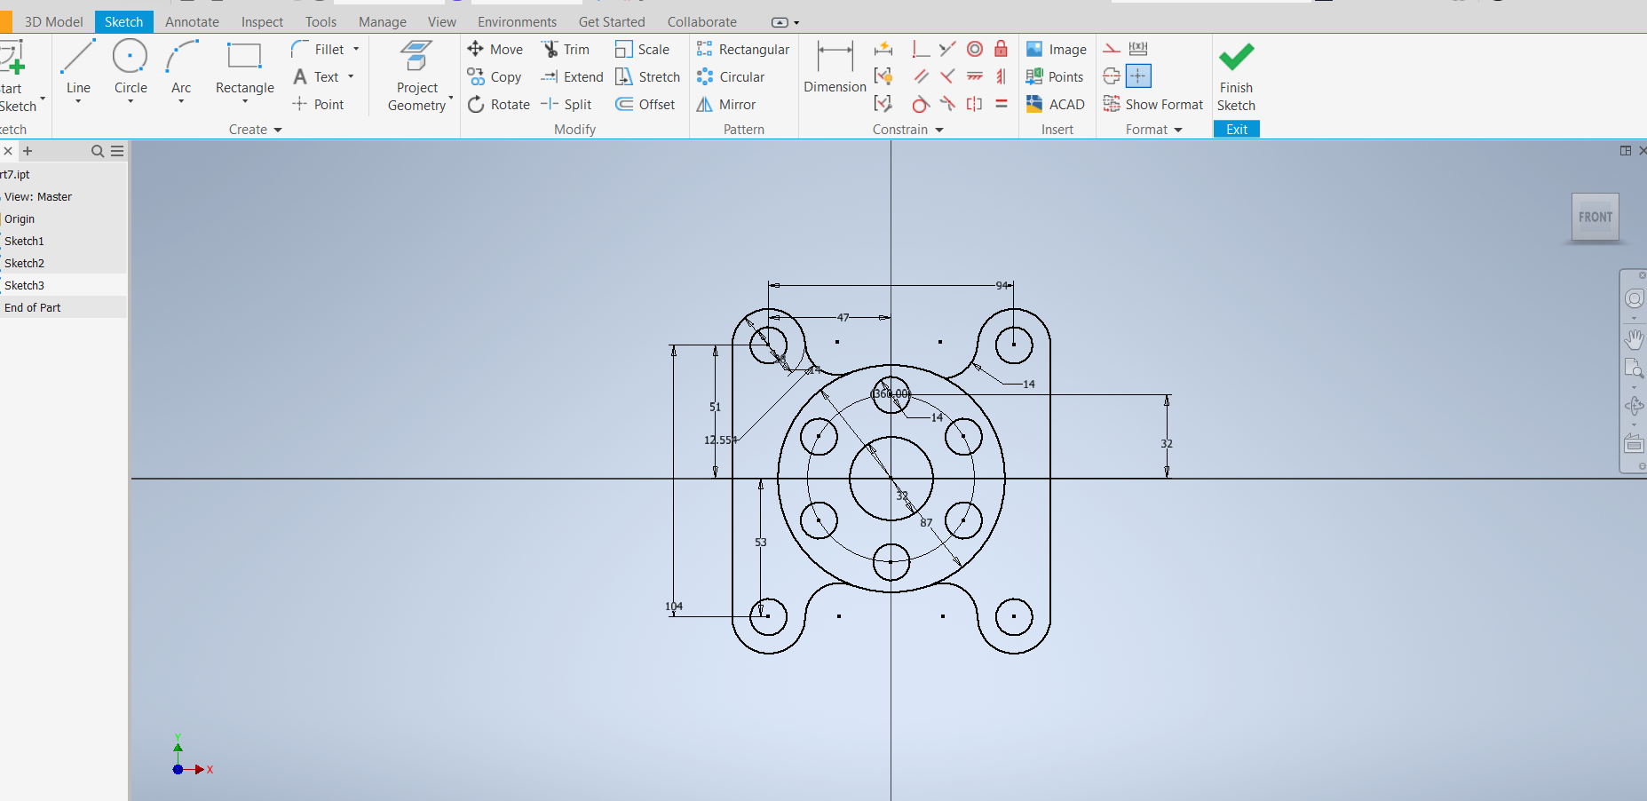
Task: Open the Inspect ribbon tab
Action: click(262, 21)
